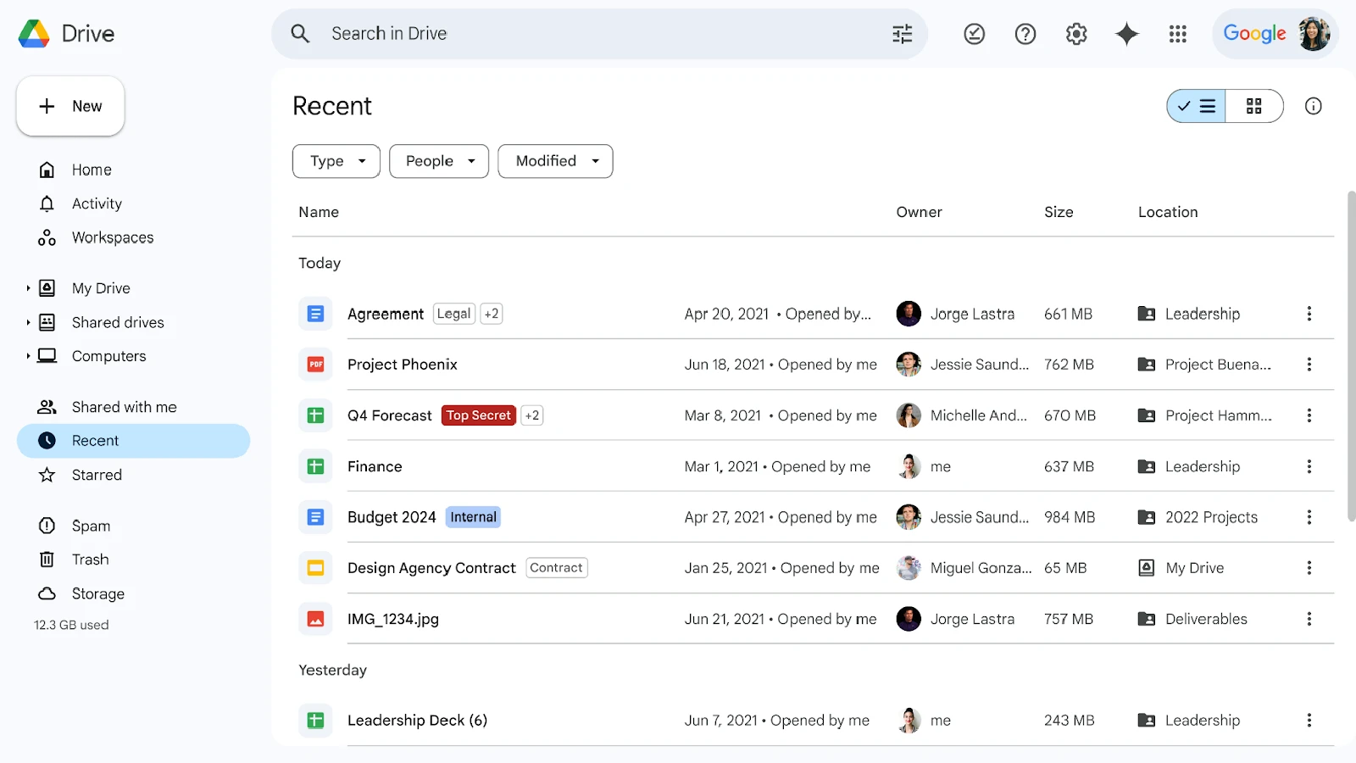
Task: Go to Shared with me
Action: pos(124,407)
